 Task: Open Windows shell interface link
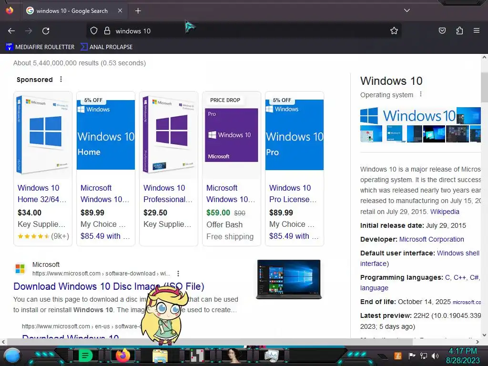pos(420,258)
